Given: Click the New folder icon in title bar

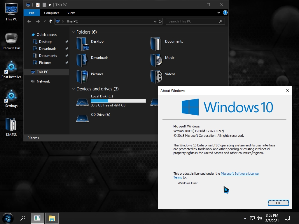Looking at the screenshot, I should [44, 5].
